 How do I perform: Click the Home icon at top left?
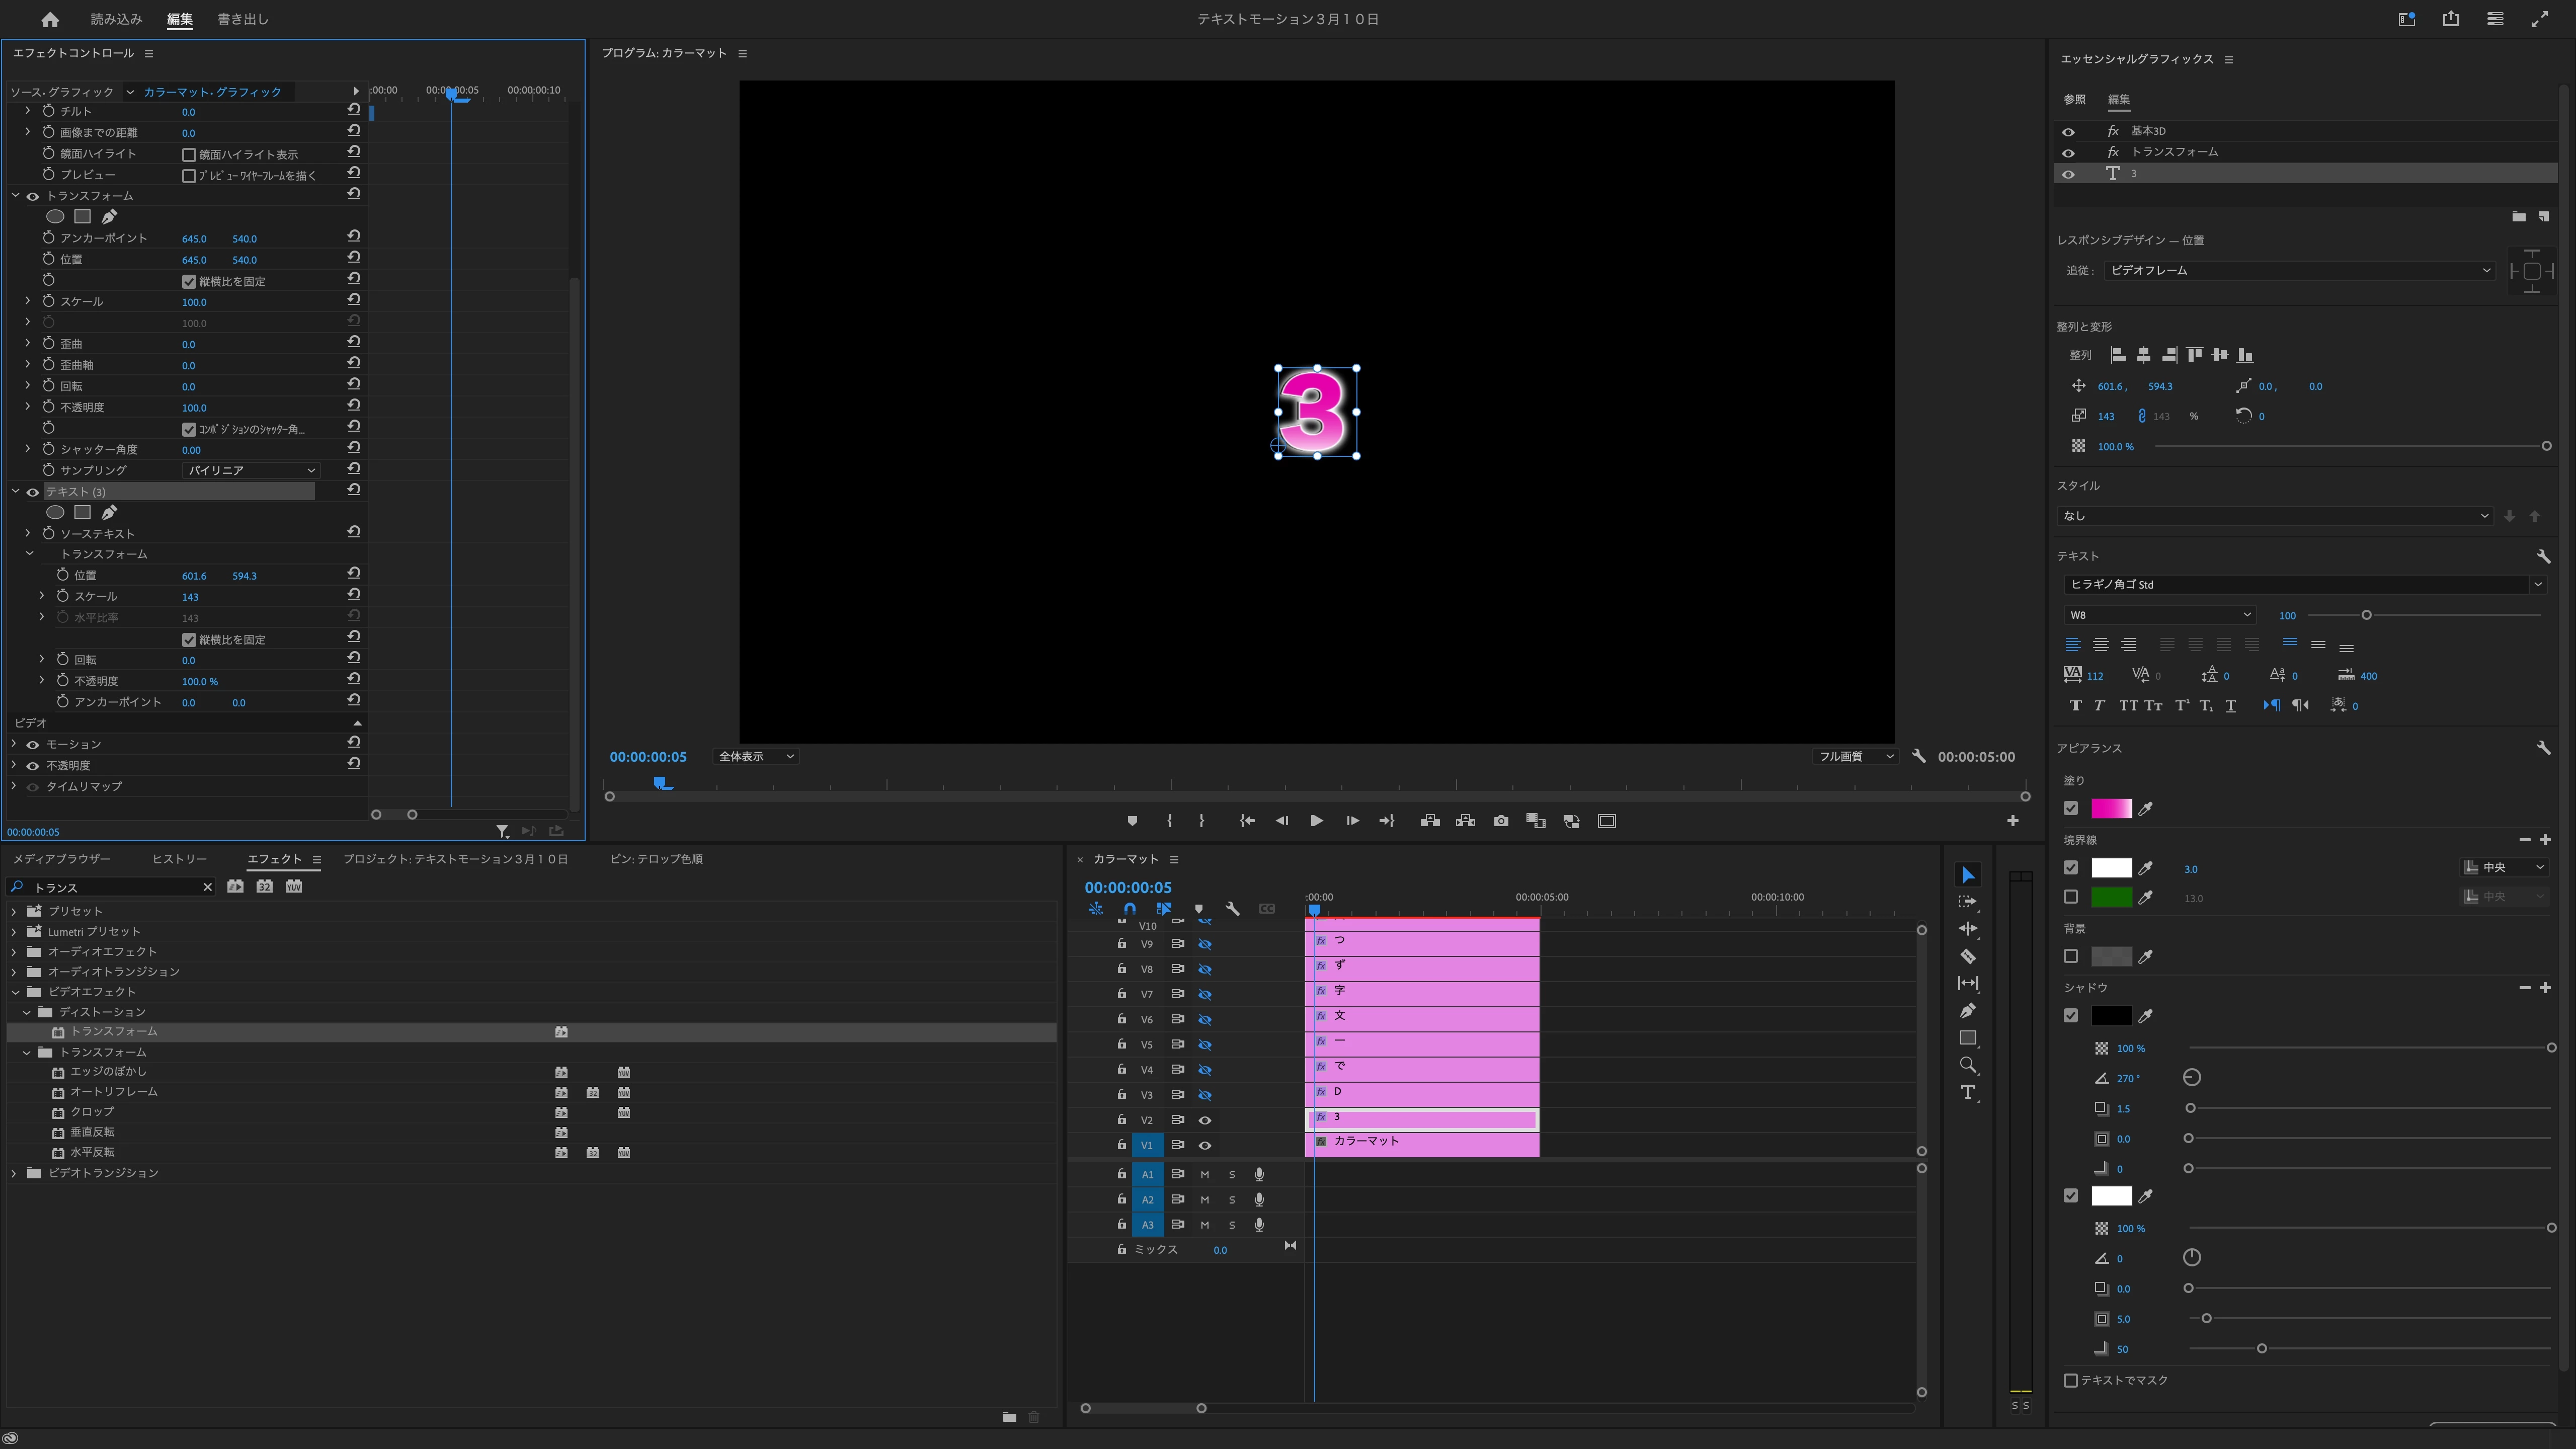pyautogui.click(x=50, y=19)
